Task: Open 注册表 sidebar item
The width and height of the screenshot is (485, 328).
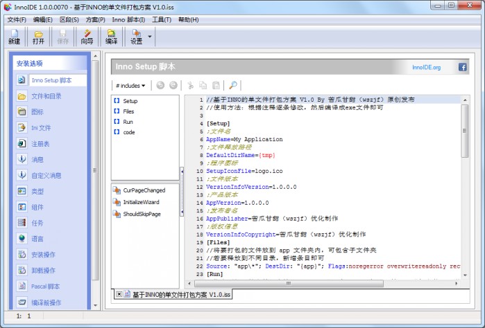Action: 40,144
